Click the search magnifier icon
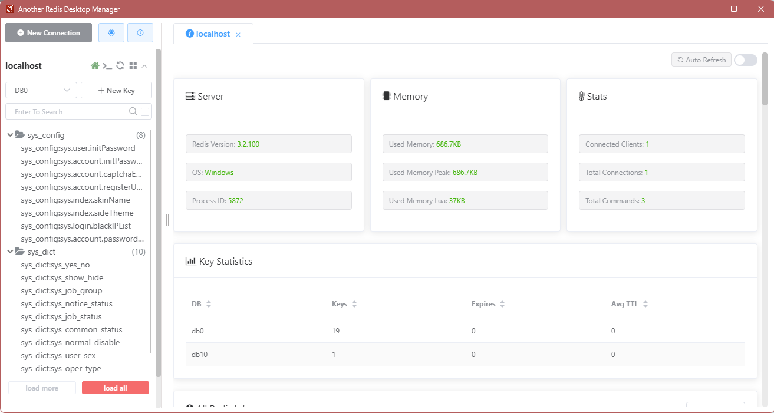Screen dimensions: 774x413 [x=133, y=111]
